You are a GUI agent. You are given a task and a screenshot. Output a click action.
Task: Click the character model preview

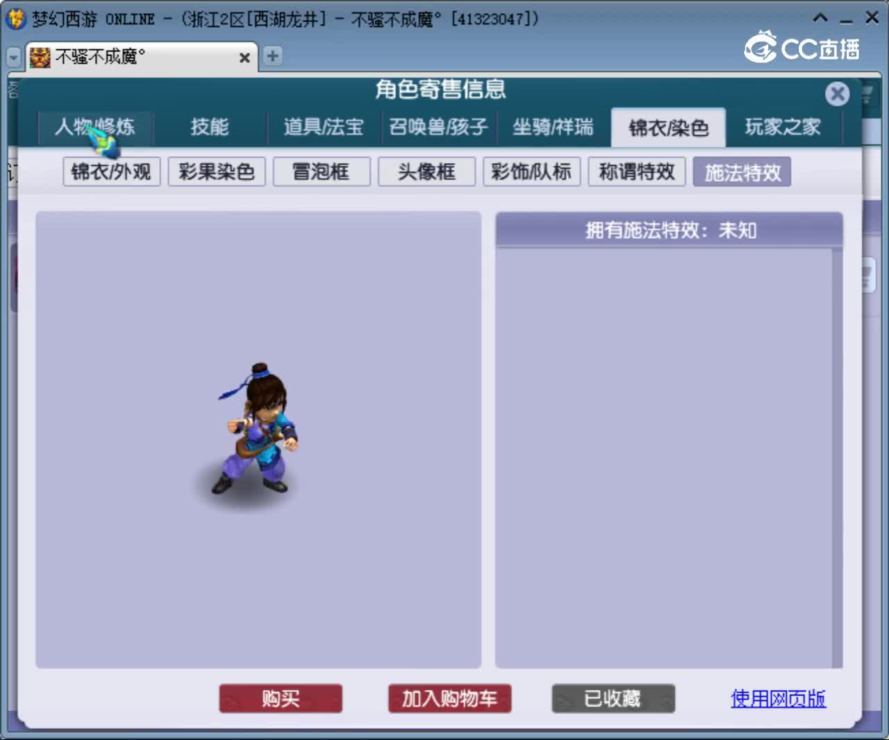pyautogui.click(x=256, y=428)
